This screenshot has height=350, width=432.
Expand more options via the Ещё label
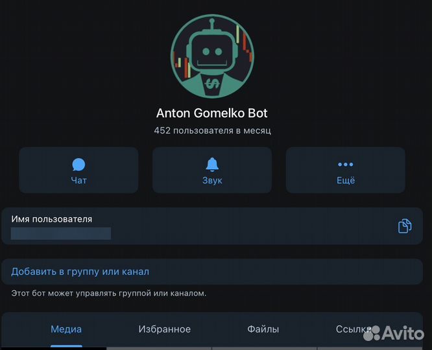(346, 181)
